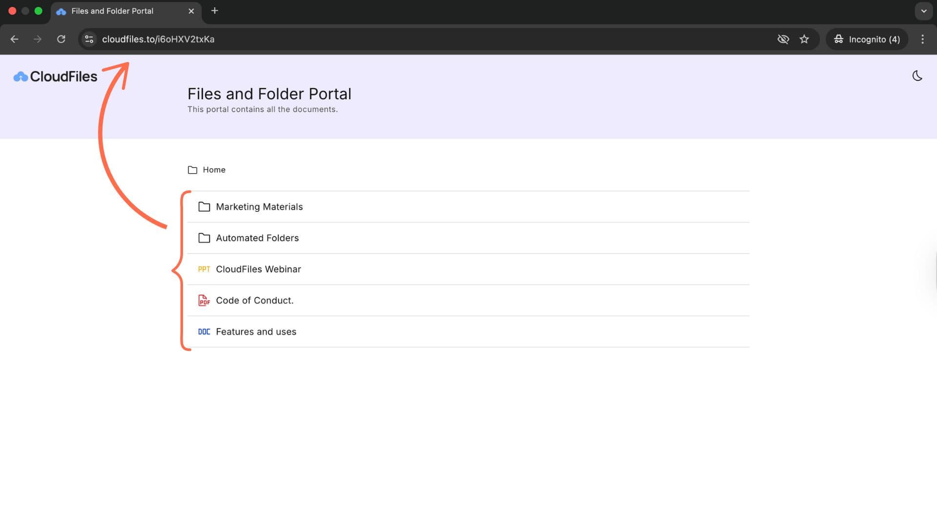Expand the tab search dropdown arrow
Screen dimensions: 937x527
[923, 11]
